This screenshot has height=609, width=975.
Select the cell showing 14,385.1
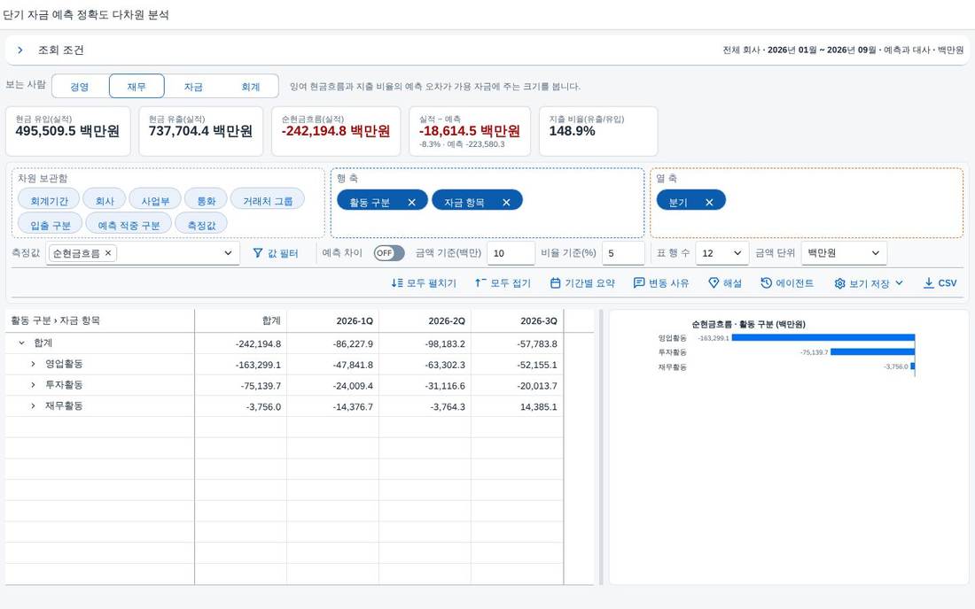(x=517, y=406)
